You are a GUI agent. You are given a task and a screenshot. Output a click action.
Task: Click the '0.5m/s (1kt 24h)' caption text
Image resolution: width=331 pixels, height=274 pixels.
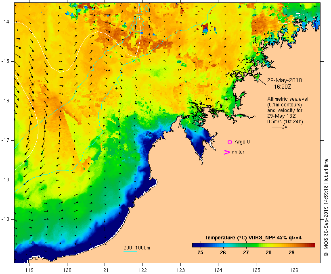coord(285,122)
